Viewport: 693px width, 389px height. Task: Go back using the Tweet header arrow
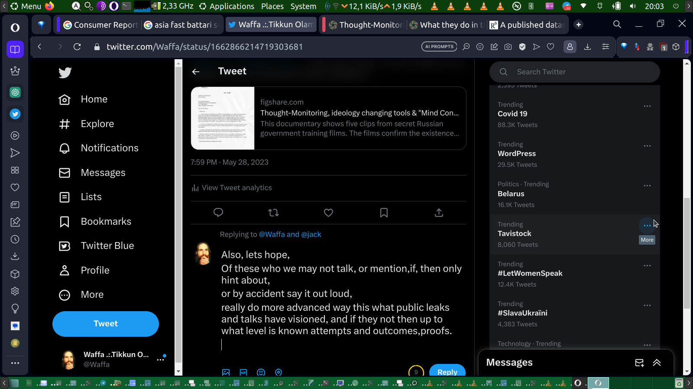click(x=196, y=72)
